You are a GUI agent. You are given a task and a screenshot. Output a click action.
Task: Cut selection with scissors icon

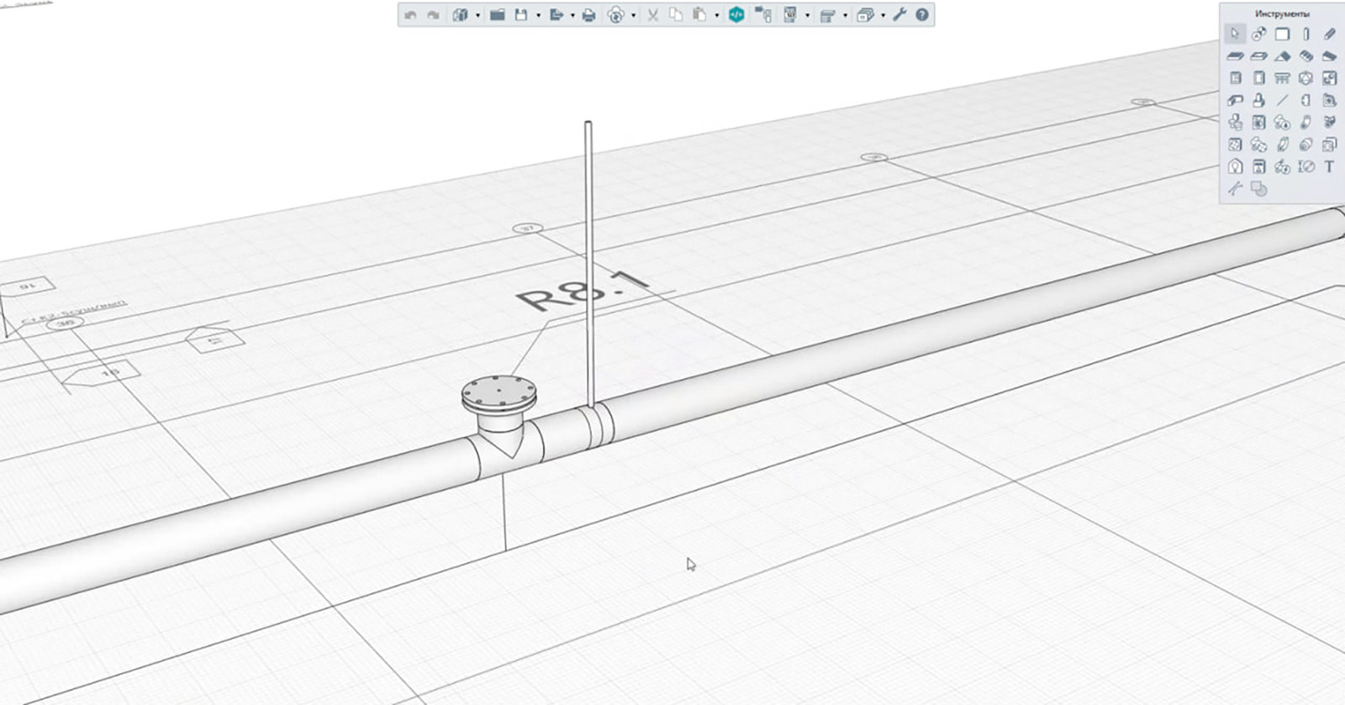[652, 15]
